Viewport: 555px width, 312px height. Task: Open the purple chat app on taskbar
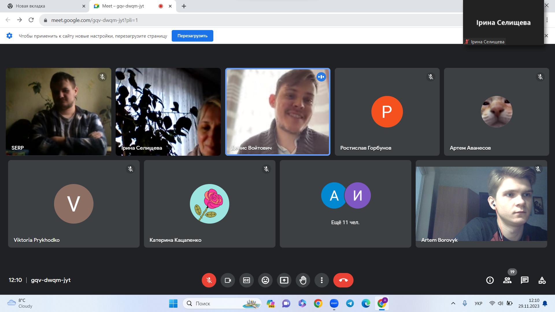pyautogui.click(x=286, y=303)
